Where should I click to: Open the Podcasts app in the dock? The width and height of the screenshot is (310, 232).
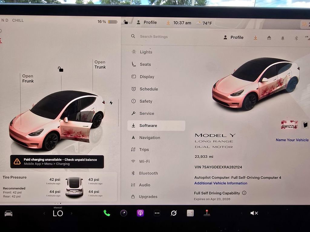140,213
